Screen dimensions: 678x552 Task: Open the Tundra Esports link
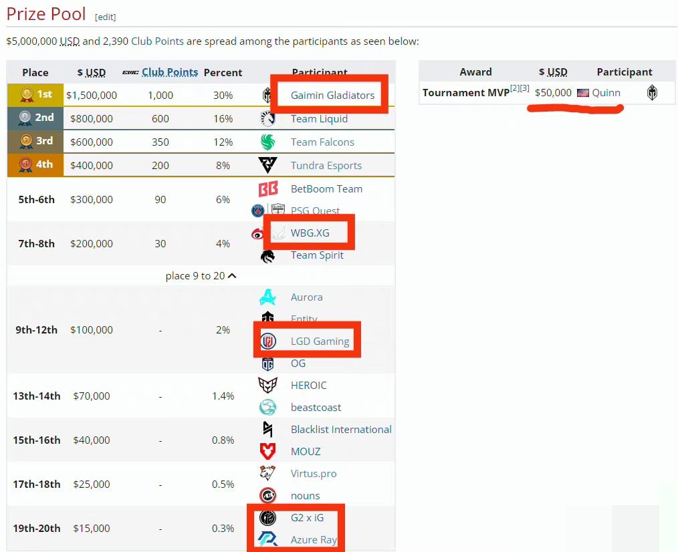coord(326,166)
